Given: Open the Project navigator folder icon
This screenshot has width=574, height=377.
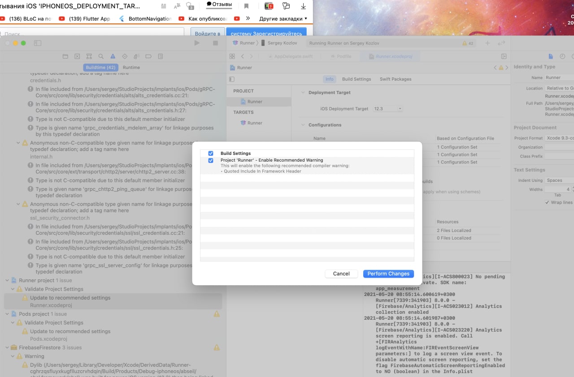Looking at the screenshot, I should click(x=65, y=56).
